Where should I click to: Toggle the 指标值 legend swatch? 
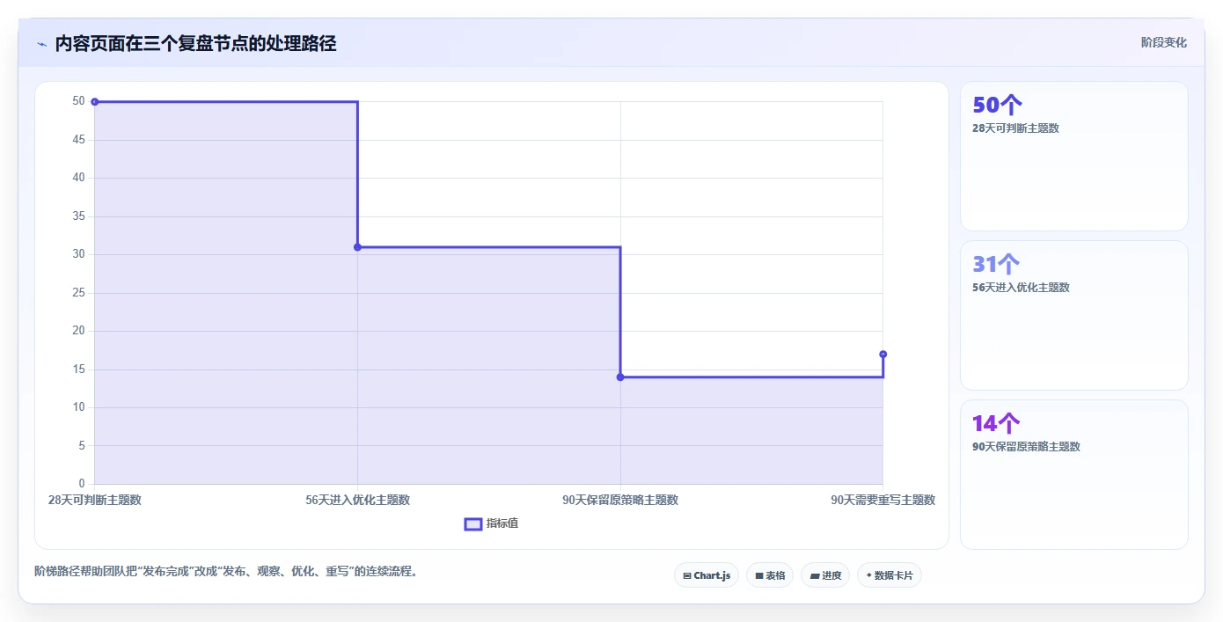(x=473, y=523)
